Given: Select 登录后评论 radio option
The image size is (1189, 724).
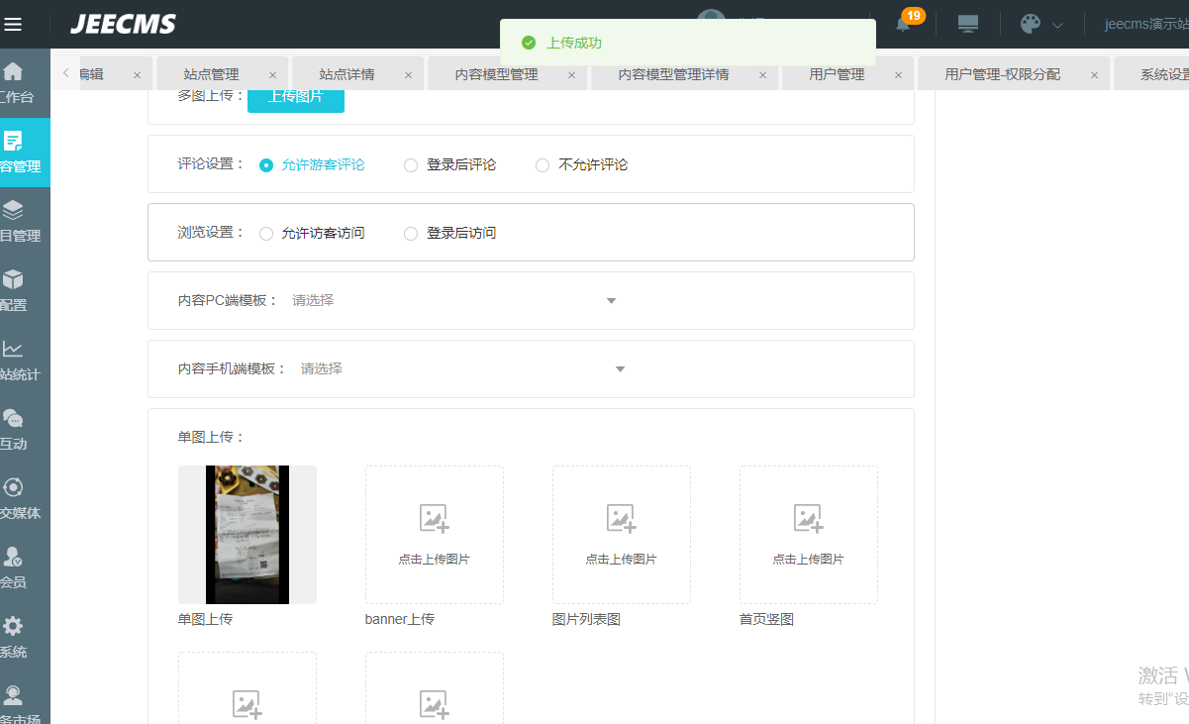Looking at the screenshot, I should tap(411, 165).
